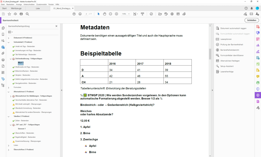Click Prüfung der Barrierefreiheit

pyautogui.click(x=232, y=45)
